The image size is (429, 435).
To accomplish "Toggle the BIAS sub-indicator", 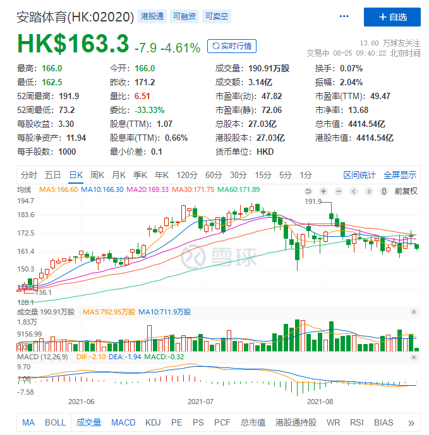I will [x=384, y=422].
